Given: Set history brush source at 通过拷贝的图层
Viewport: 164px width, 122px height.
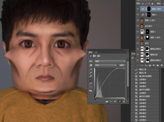Looking at the screenshot, I should (133, 76).
